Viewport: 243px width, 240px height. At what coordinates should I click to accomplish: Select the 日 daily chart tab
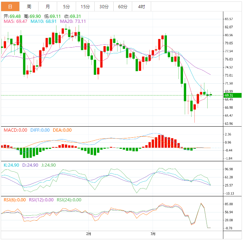10,6
